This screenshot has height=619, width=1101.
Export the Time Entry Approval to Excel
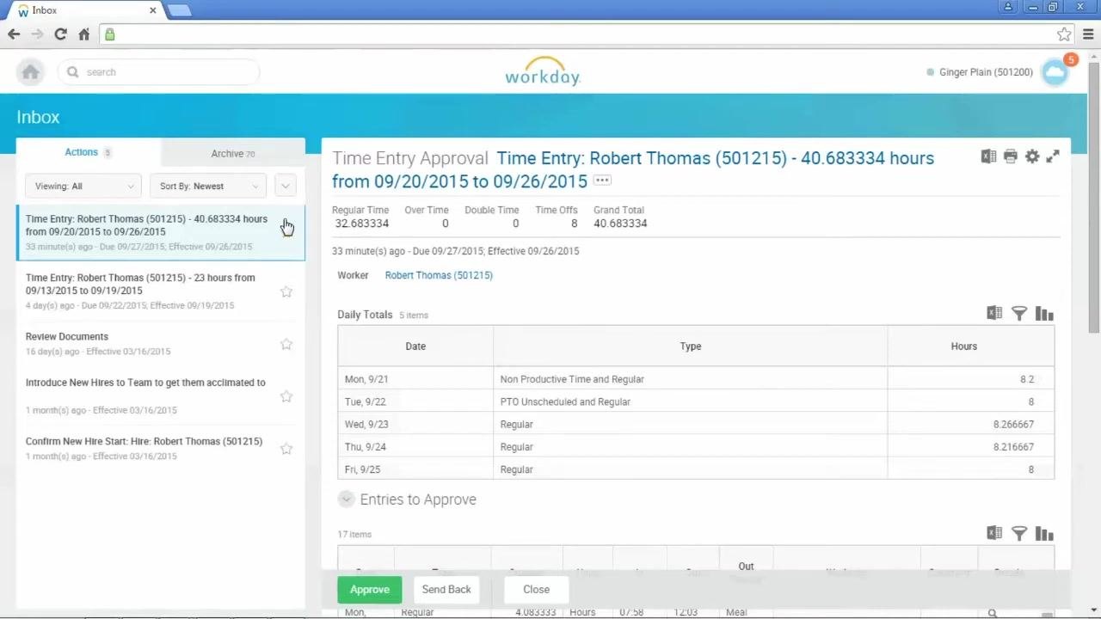point(988,156)
